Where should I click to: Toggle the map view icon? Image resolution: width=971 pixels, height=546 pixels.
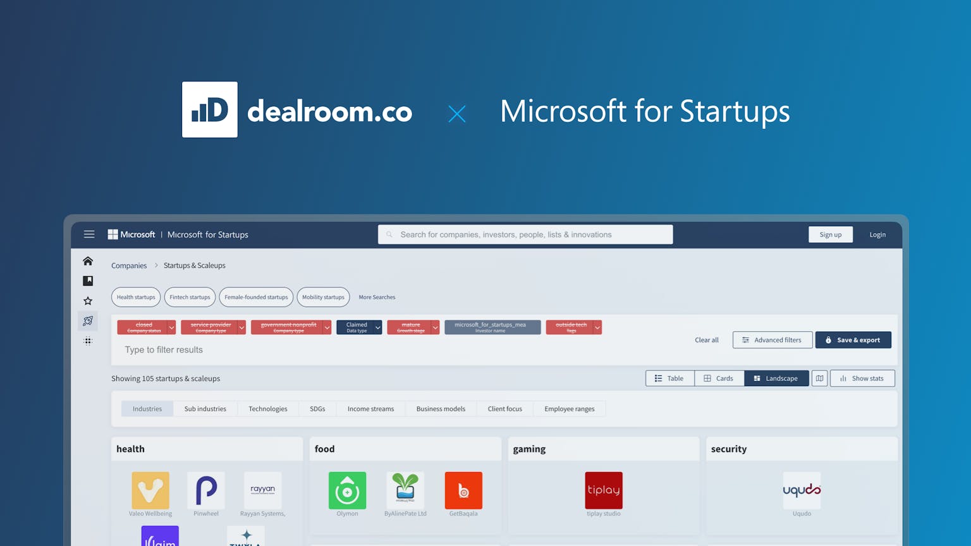pyautogui.click(x=819, y=379)
